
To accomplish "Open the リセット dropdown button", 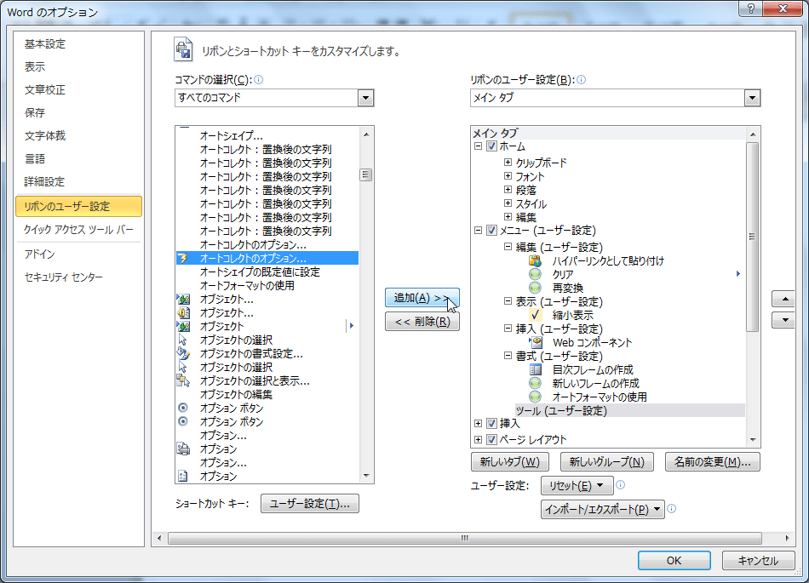I will 577,486.
